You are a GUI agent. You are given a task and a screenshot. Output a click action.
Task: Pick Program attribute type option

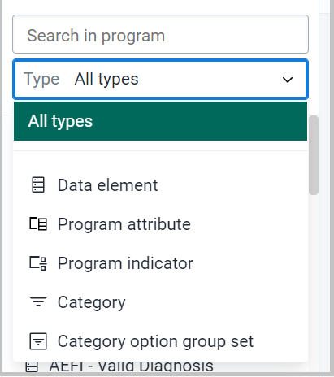coord(160,224)
